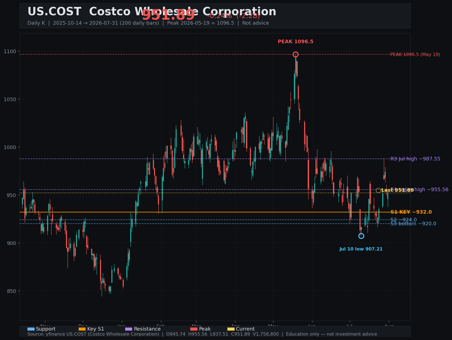Click the 900 y-axis tick label
The image size is (452, 340).
point(12,243)
